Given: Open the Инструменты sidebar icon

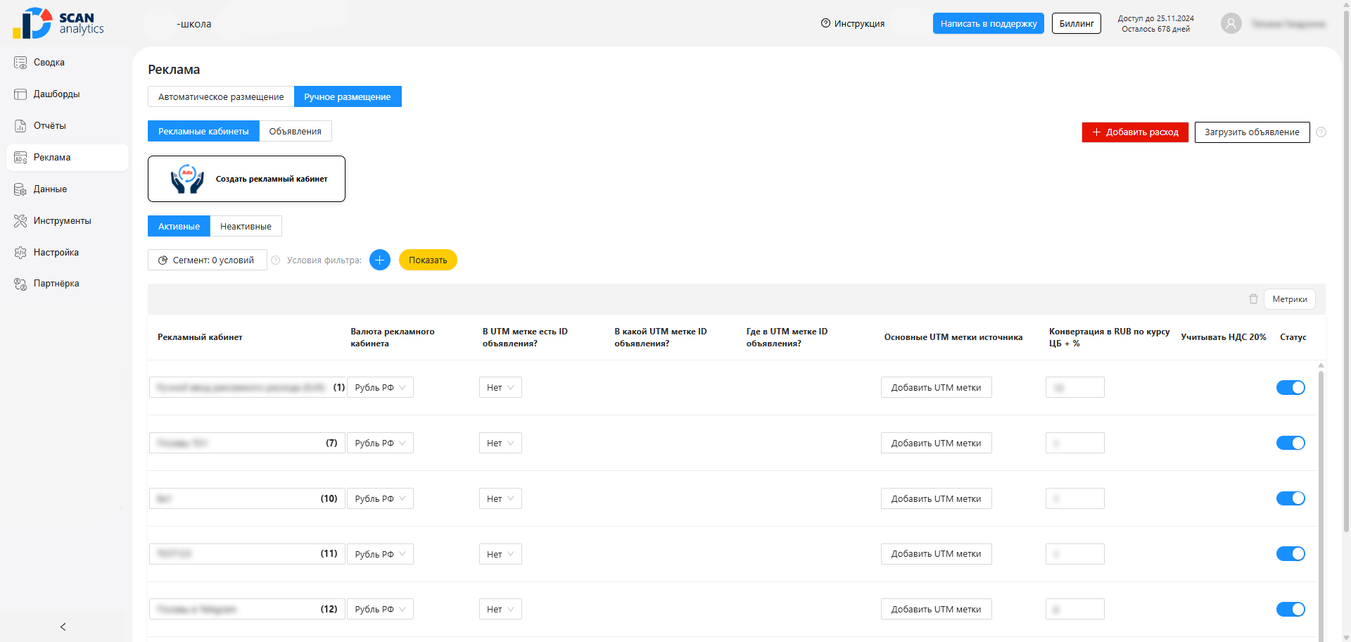Looking at the screenshot, I should (x=20, y=221).
